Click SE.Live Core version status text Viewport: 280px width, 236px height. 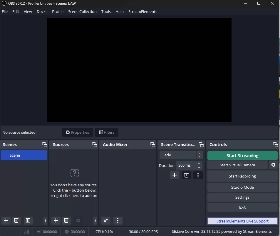[222, 232]
